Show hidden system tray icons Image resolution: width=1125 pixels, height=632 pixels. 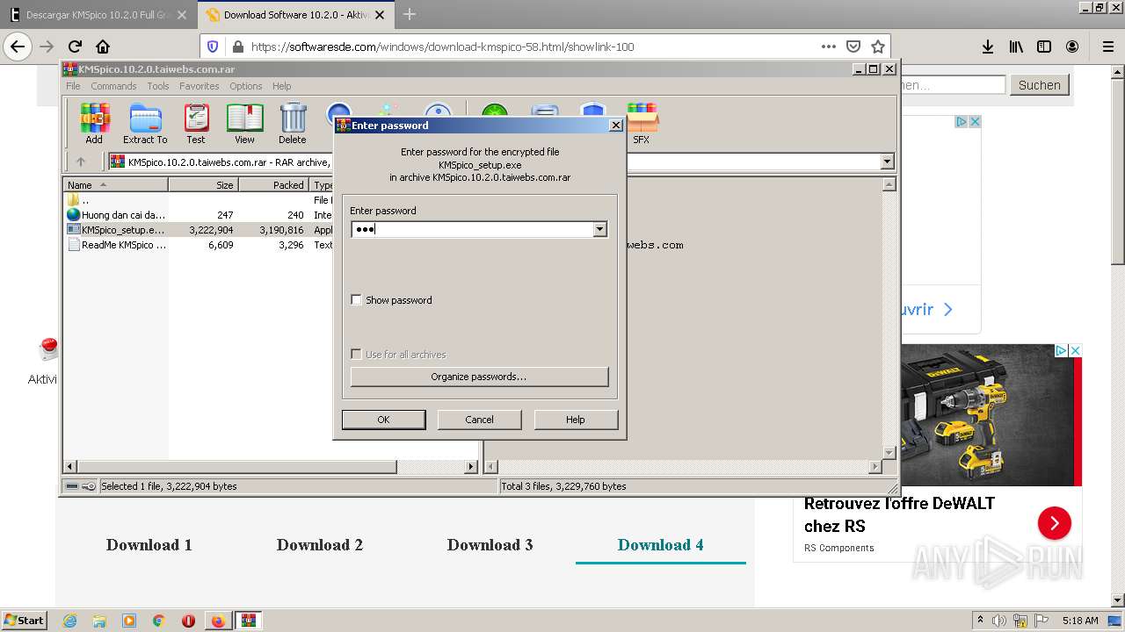click(981, 621)
